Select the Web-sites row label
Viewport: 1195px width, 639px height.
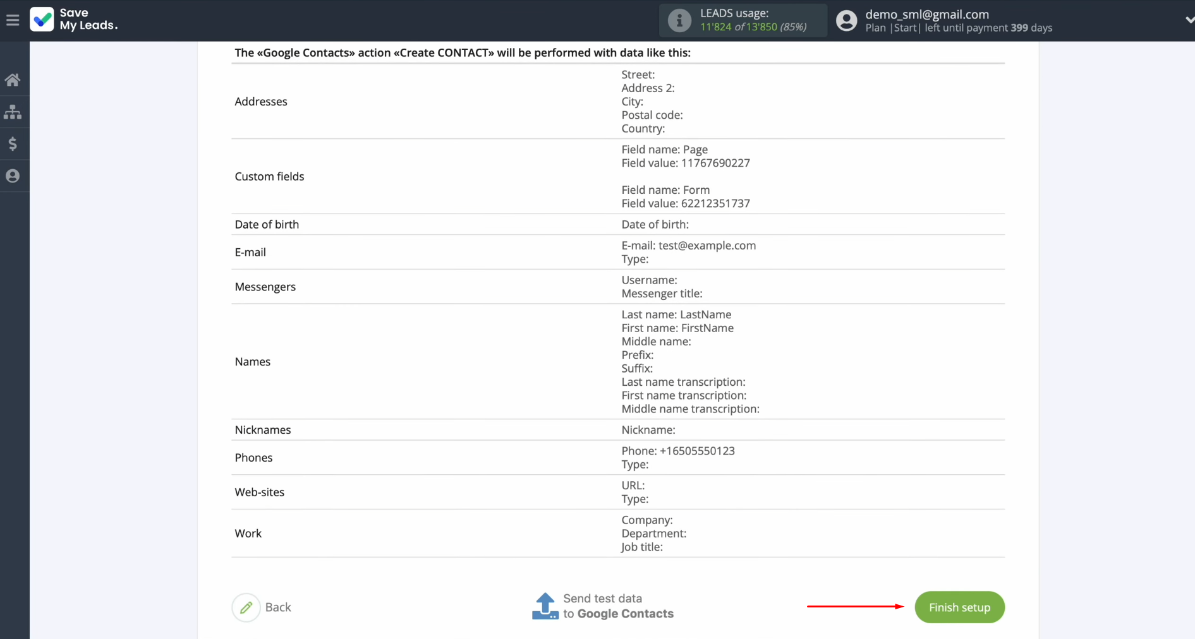click(260, 493)
